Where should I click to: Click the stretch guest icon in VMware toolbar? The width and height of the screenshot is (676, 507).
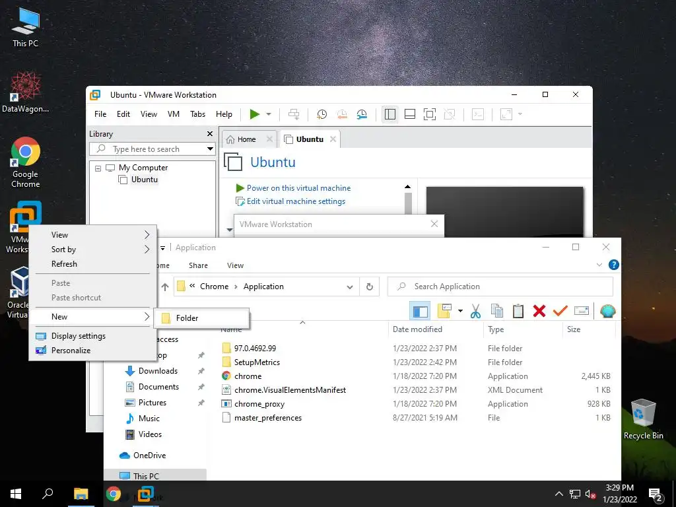506,114
